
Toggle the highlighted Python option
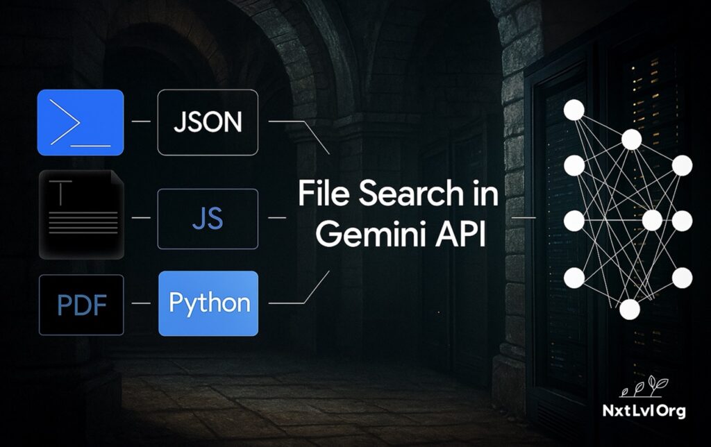208,303
